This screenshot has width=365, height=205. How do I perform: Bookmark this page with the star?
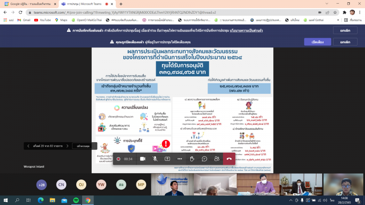tap(335, 13)
